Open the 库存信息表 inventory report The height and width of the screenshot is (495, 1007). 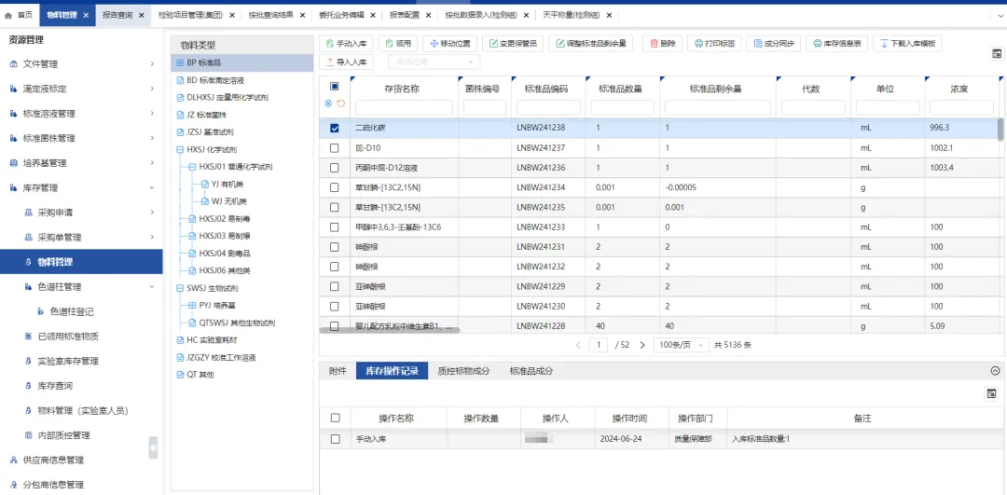tap(836, 44)
